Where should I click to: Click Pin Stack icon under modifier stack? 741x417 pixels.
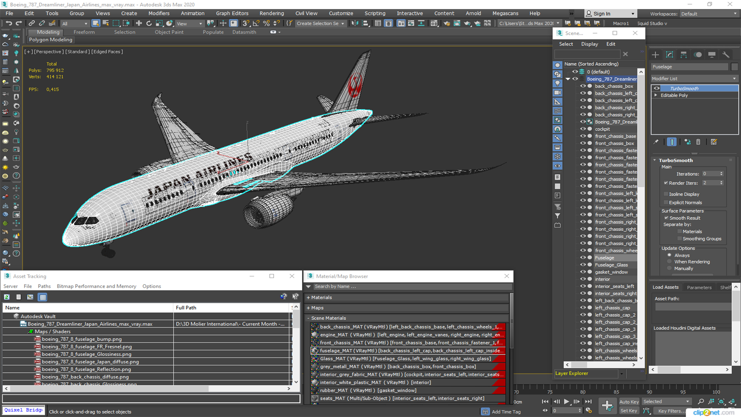click(656, 142)
